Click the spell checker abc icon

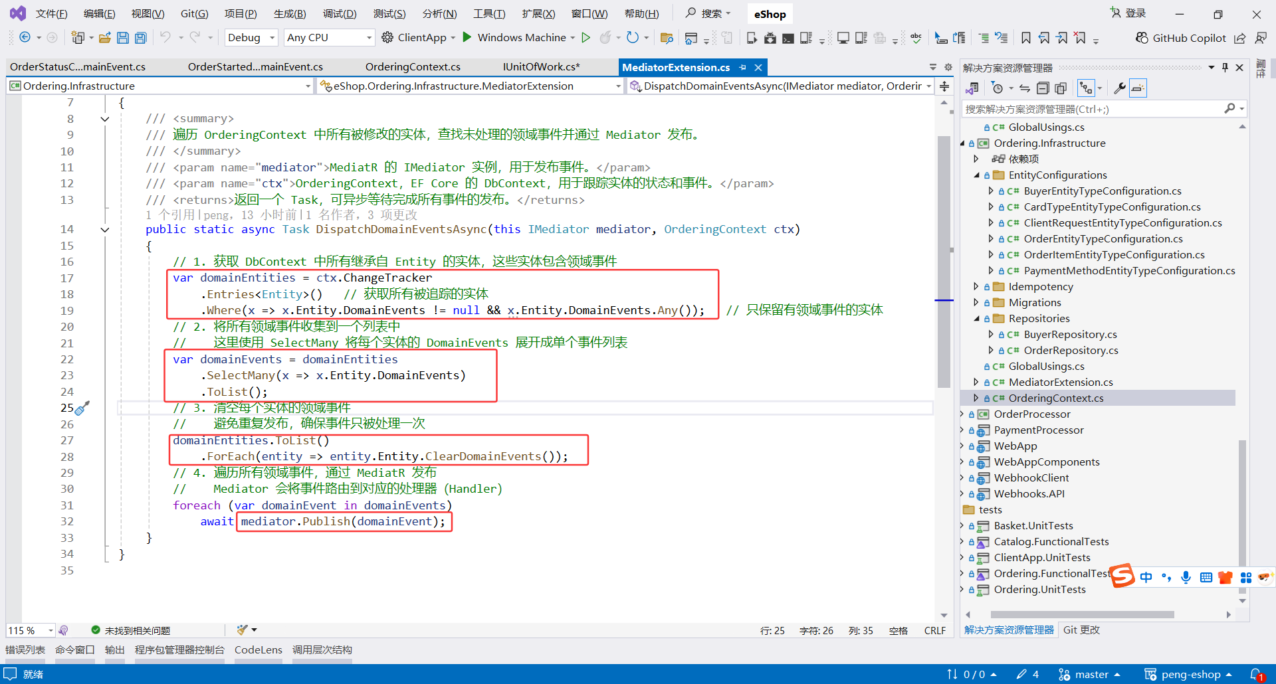[916, 38]
